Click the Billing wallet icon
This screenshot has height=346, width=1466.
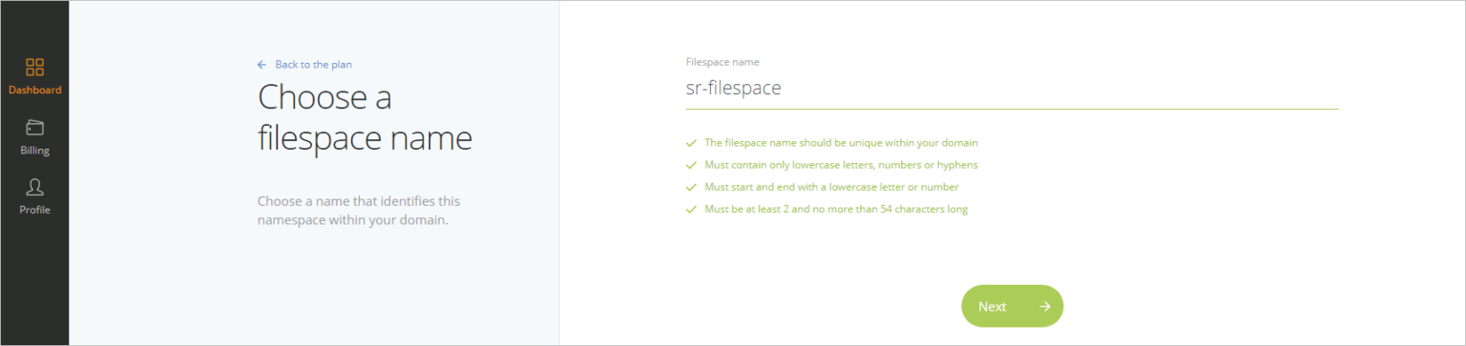pos(34,128)
